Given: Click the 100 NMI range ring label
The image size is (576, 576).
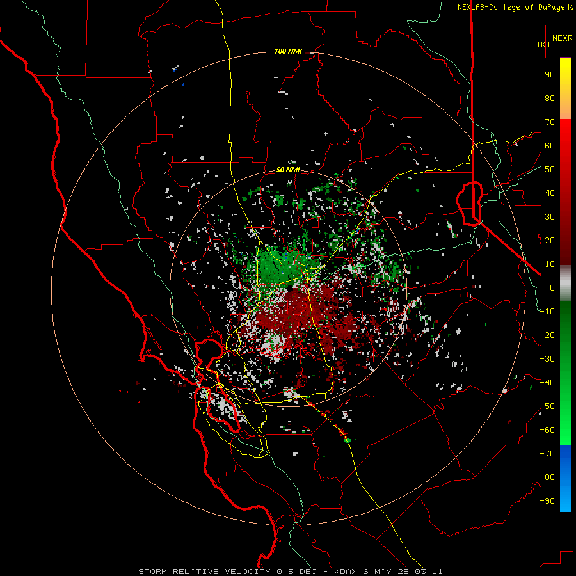Looking at the screenshot, I should point(289,51).
